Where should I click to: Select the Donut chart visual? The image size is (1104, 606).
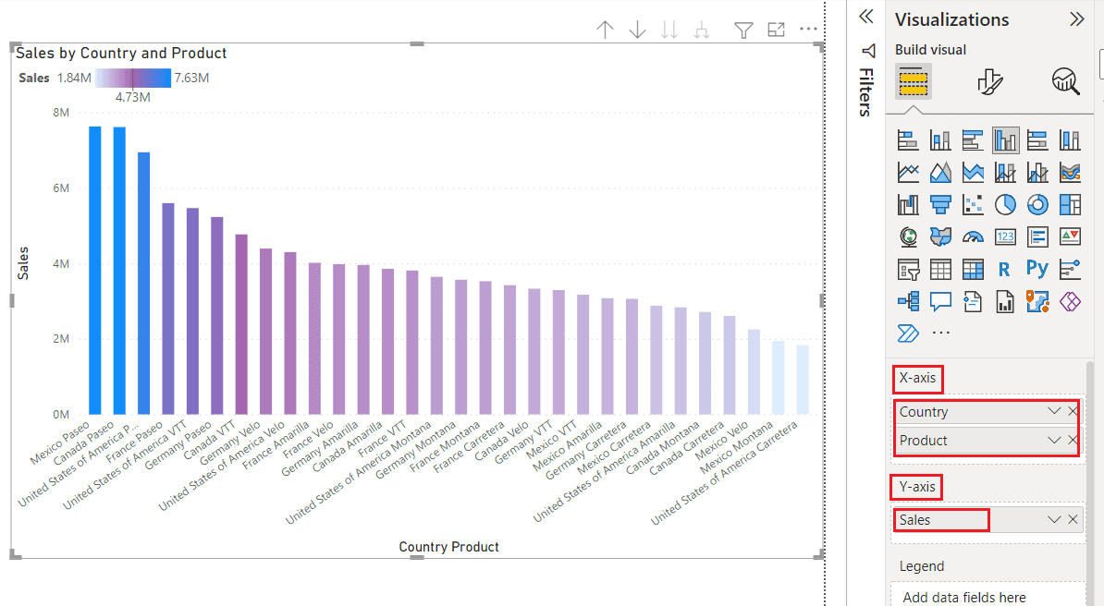point(1037,204)
